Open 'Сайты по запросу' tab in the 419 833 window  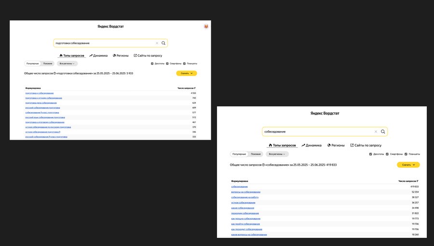click(x=366, y=145)
